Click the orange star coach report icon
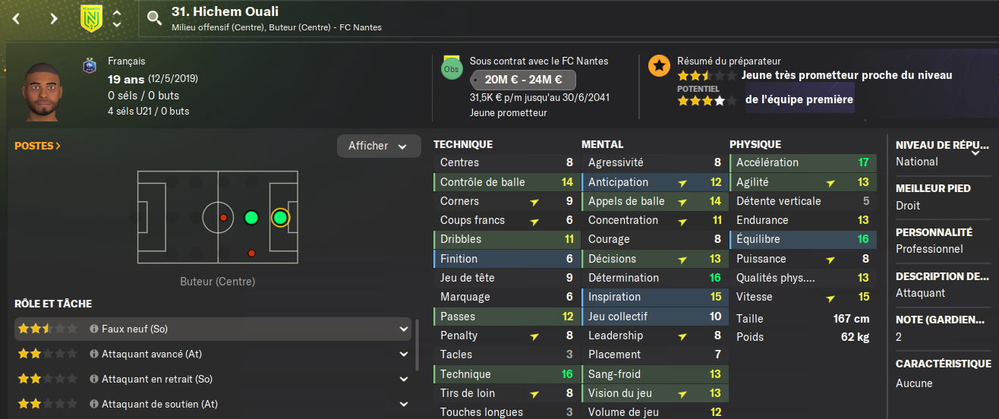This screenshot has width=999, height=419. [659, 65]
